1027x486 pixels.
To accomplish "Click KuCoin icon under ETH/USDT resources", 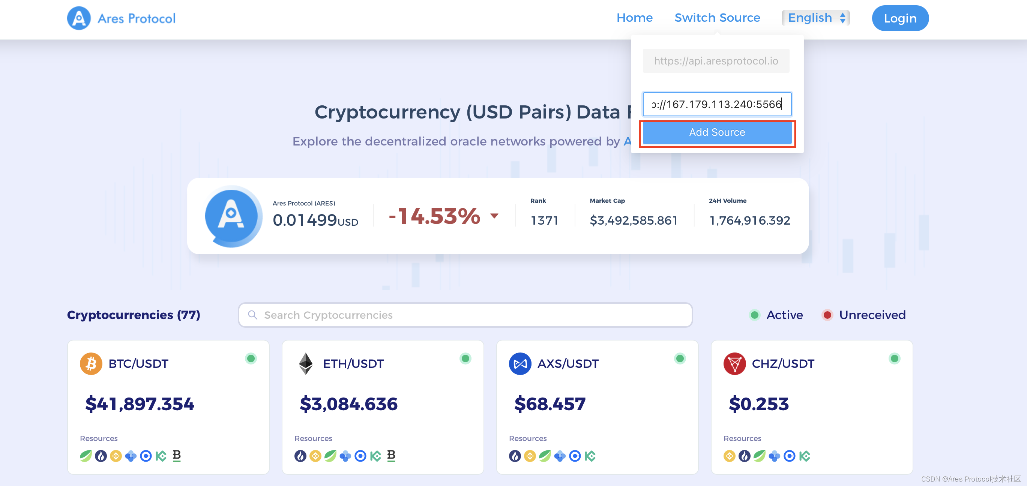I will click(375, 456).
